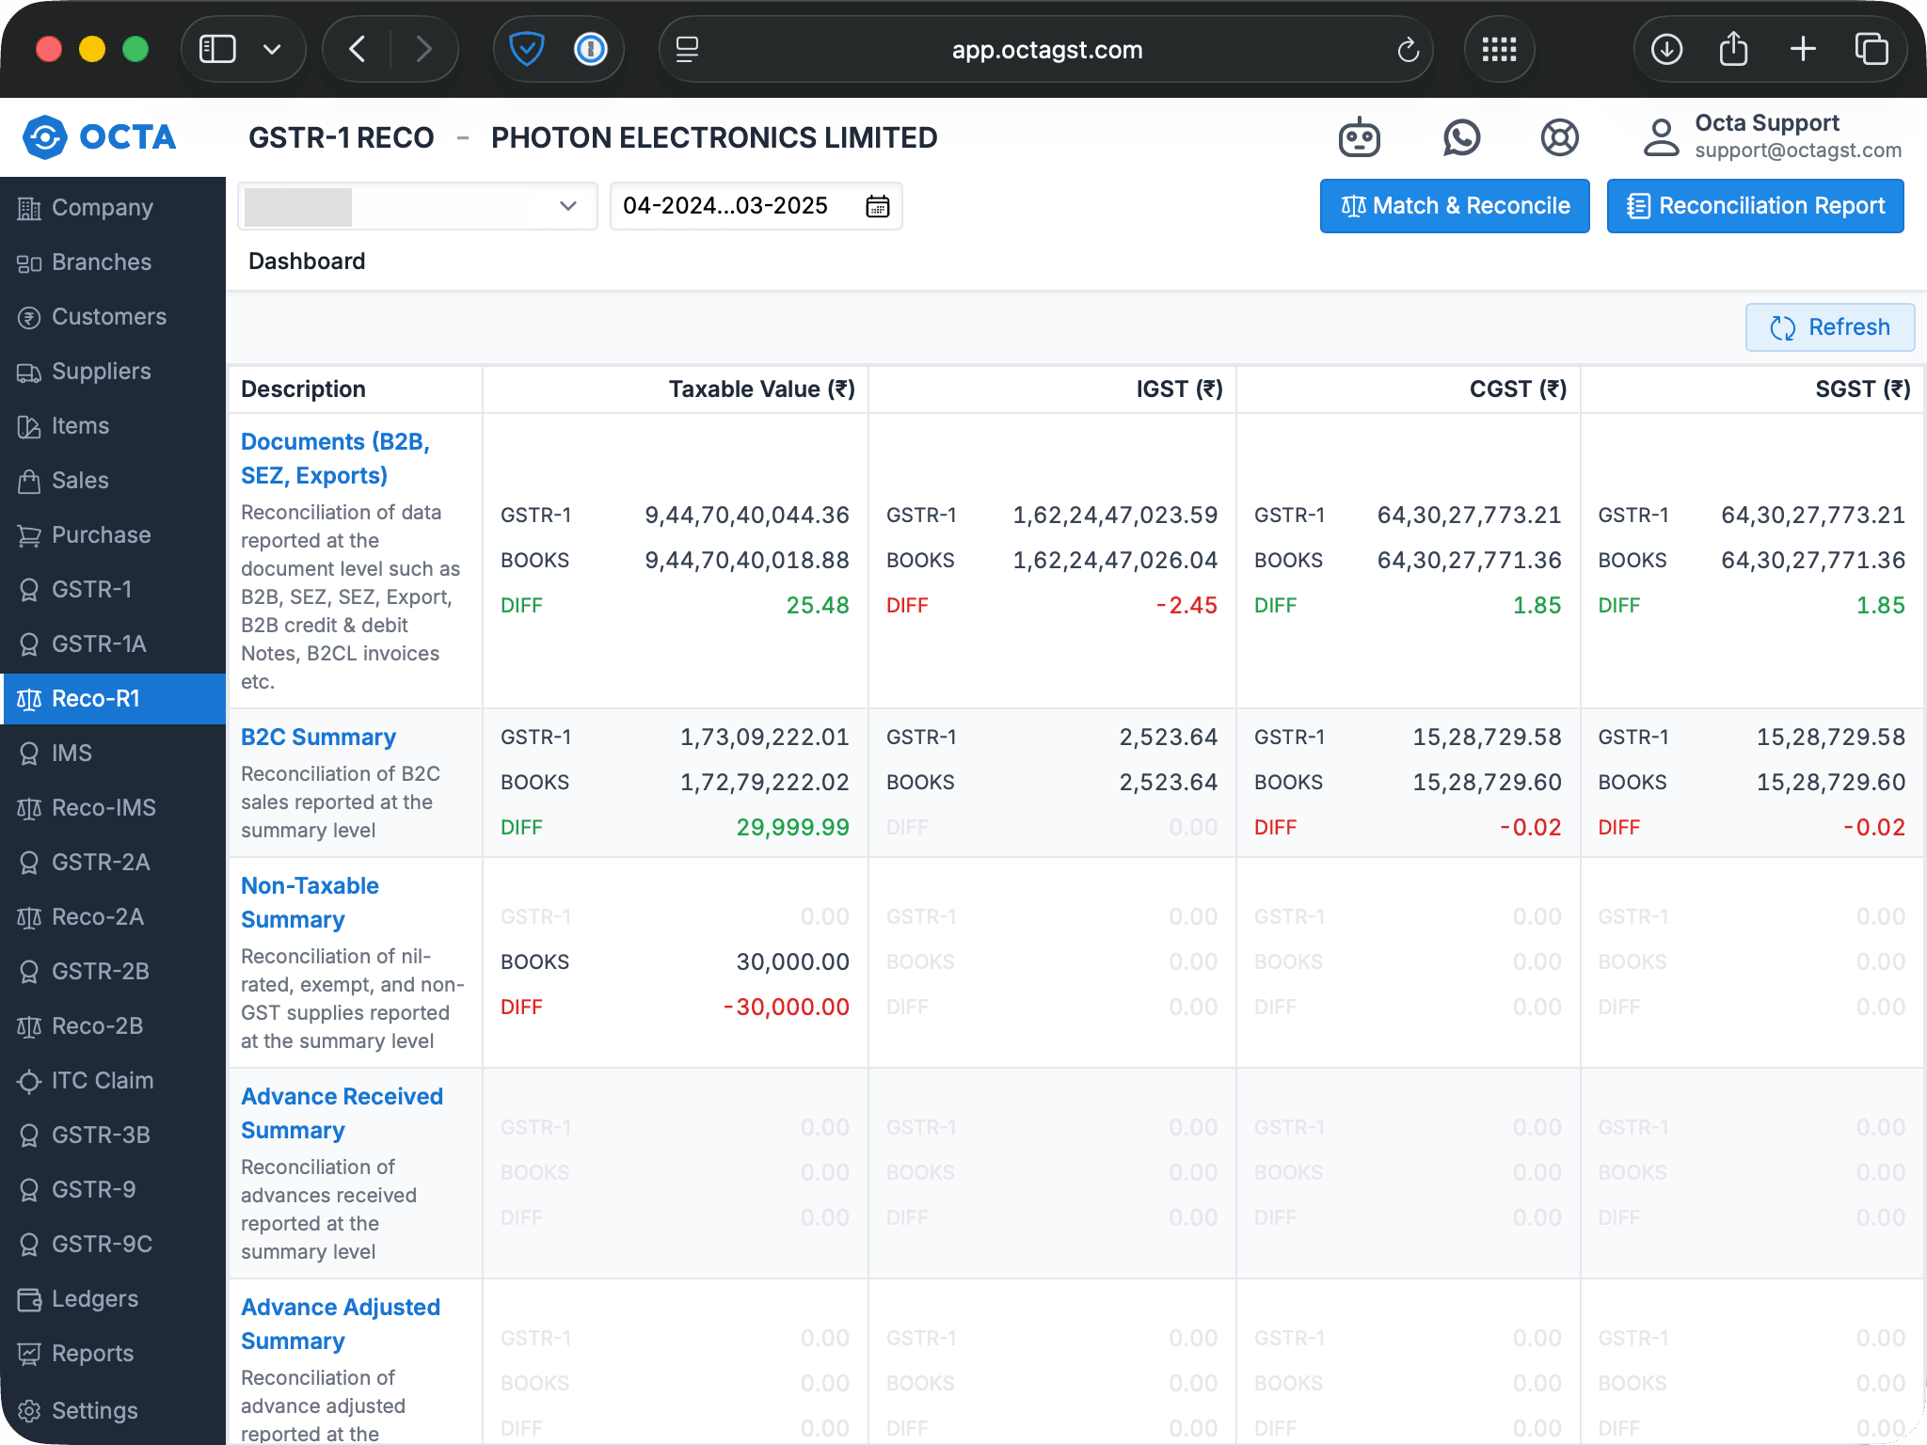Click the browser shield privacy icon

[x=526, y=49]
